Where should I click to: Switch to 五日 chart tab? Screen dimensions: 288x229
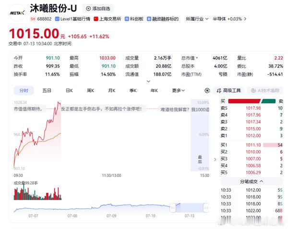47,90
